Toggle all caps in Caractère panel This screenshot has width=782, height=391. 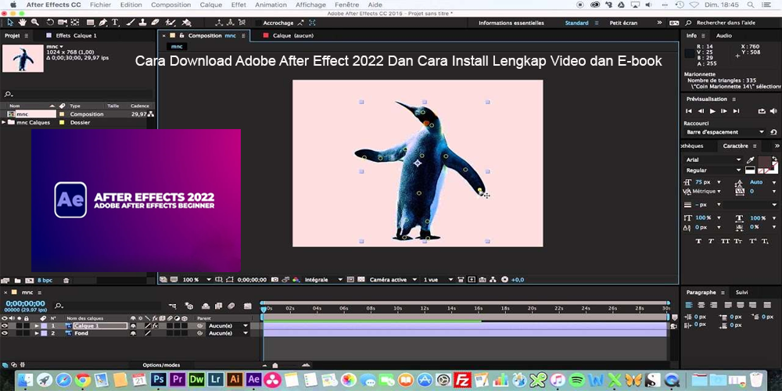[x=725, y=241]
